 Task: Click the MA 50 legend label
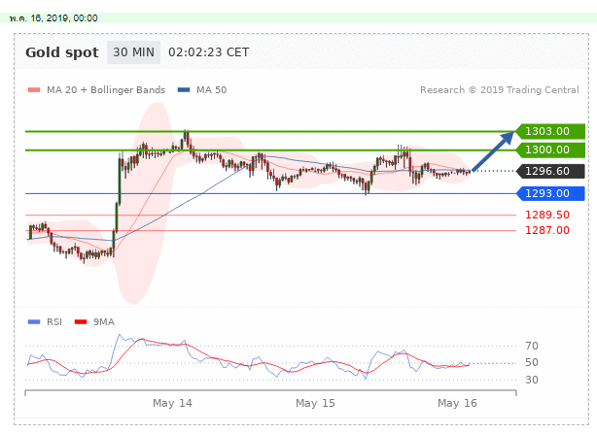tap(211, 90)
